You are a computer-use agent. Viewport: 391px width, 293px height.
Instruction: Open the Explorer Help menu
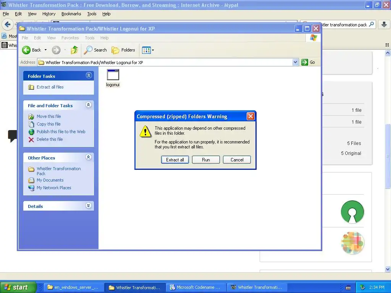pos(105,38)
